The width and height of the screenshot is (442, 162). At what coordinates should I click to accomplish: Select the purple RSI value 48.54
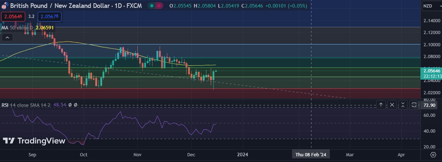pyautogui.click(x=60, y=105)
